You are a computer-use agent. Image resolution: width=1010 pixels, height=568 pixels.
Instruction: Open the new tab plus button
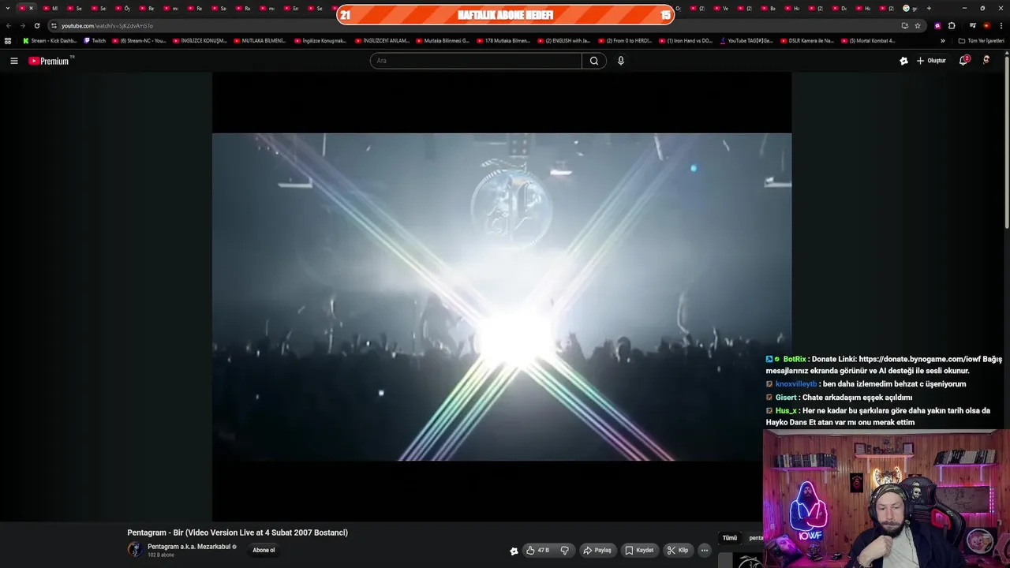point(929,8)
